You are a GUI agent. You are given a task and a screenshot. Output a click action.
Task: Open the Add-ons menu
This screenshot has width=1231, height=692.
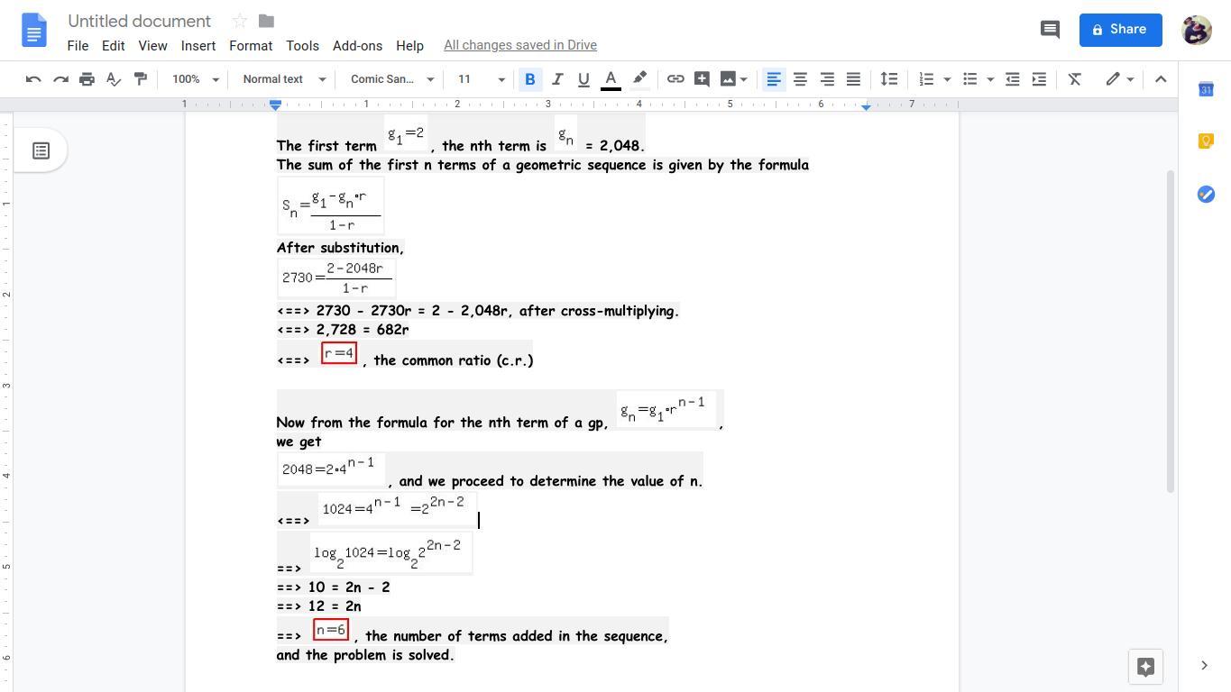tap(357, 45)
